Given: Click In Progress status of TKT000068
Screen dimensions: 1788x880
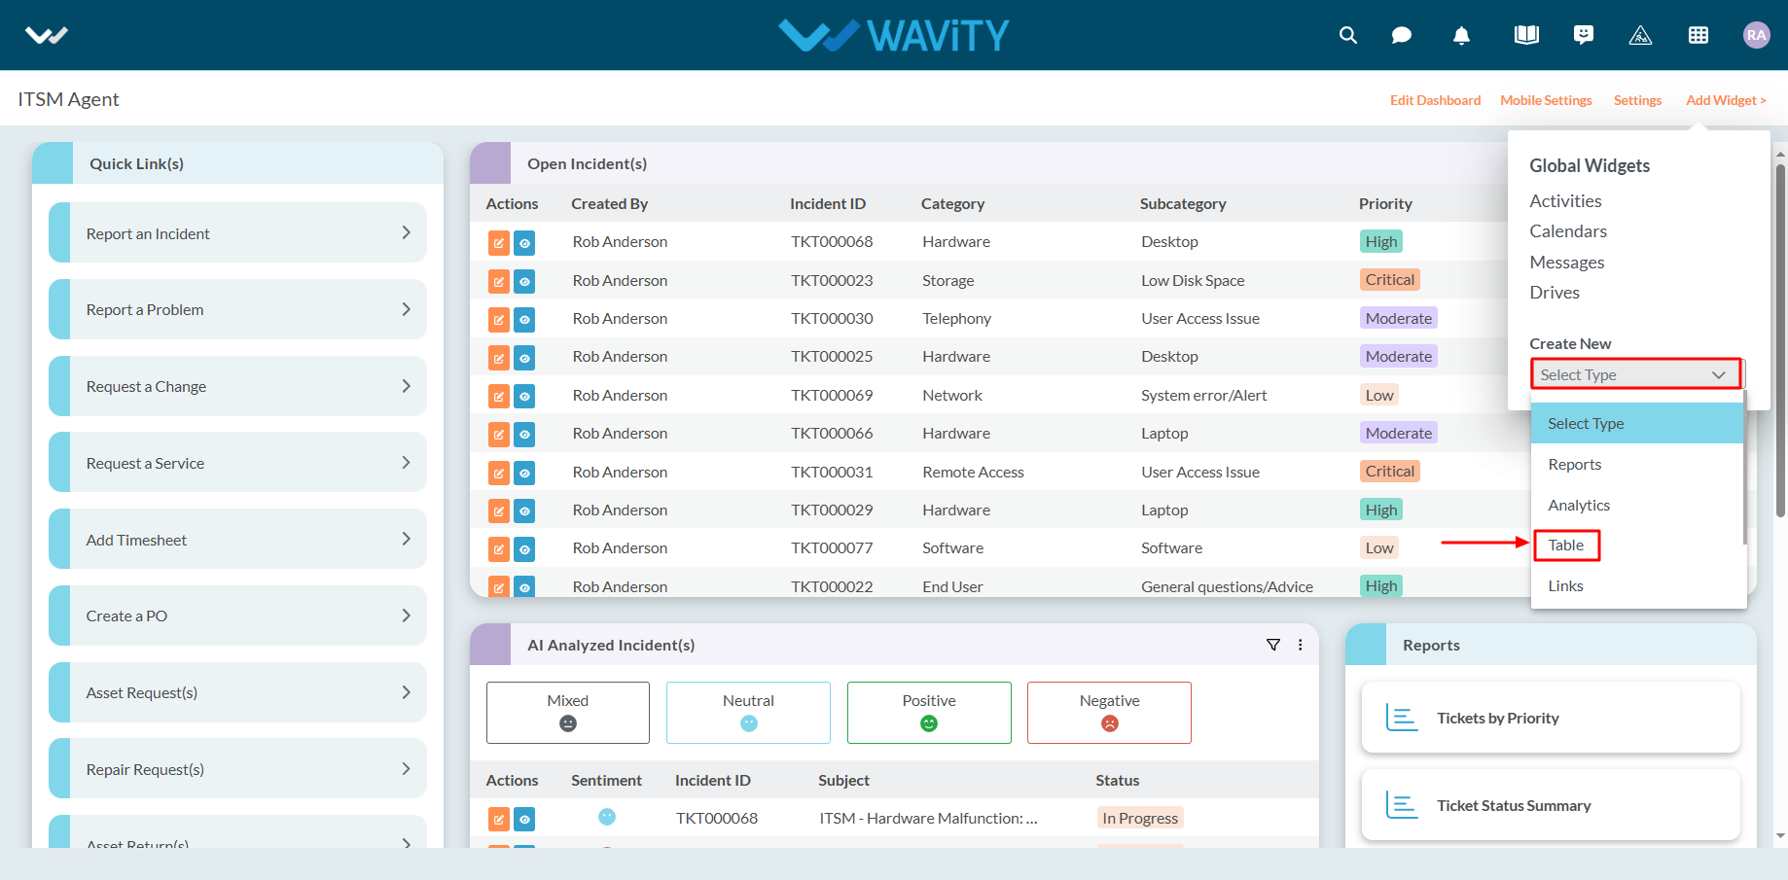Looking at the screenshot, I should 1140,818.
